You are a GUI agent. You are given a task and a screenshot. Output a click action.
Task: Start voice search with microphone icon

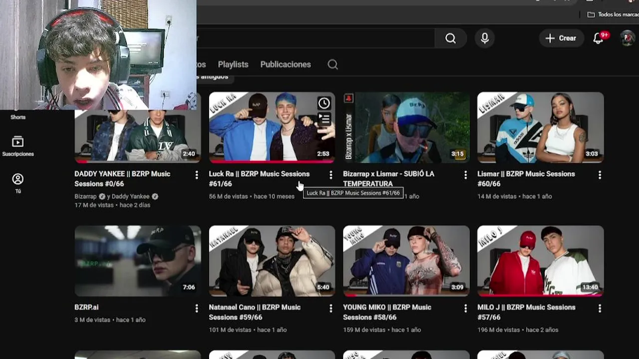coord(485,38)
